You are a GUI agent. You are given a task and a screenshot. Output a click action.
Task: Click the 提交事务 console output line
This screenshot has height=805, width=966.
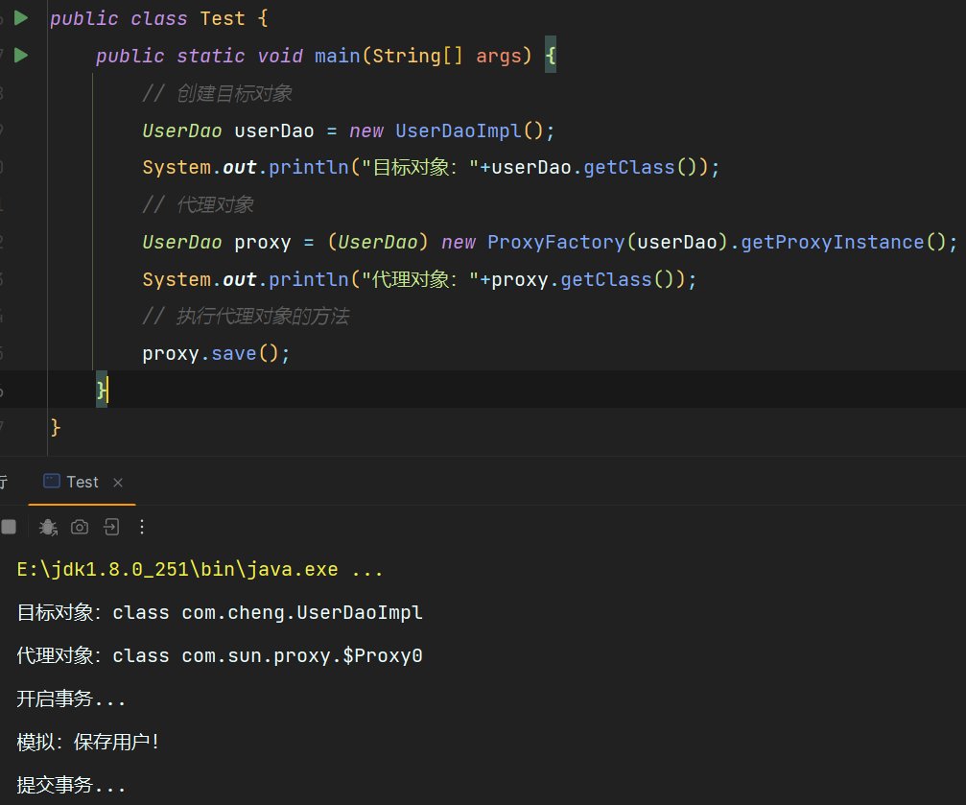coord(72,786)
